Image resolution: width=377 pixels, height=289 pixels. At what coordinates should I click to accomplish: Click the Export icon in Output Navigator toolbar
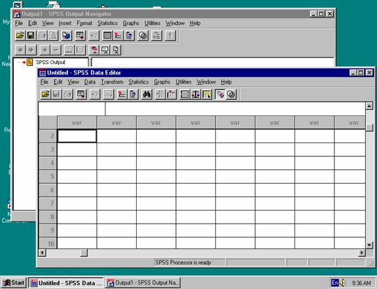67,35
